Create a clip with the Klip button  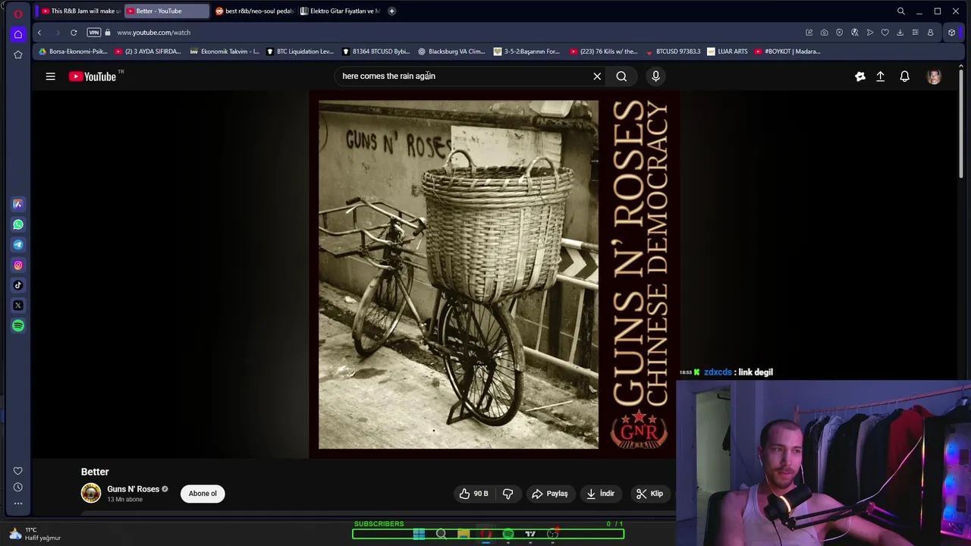pos(649,494)
